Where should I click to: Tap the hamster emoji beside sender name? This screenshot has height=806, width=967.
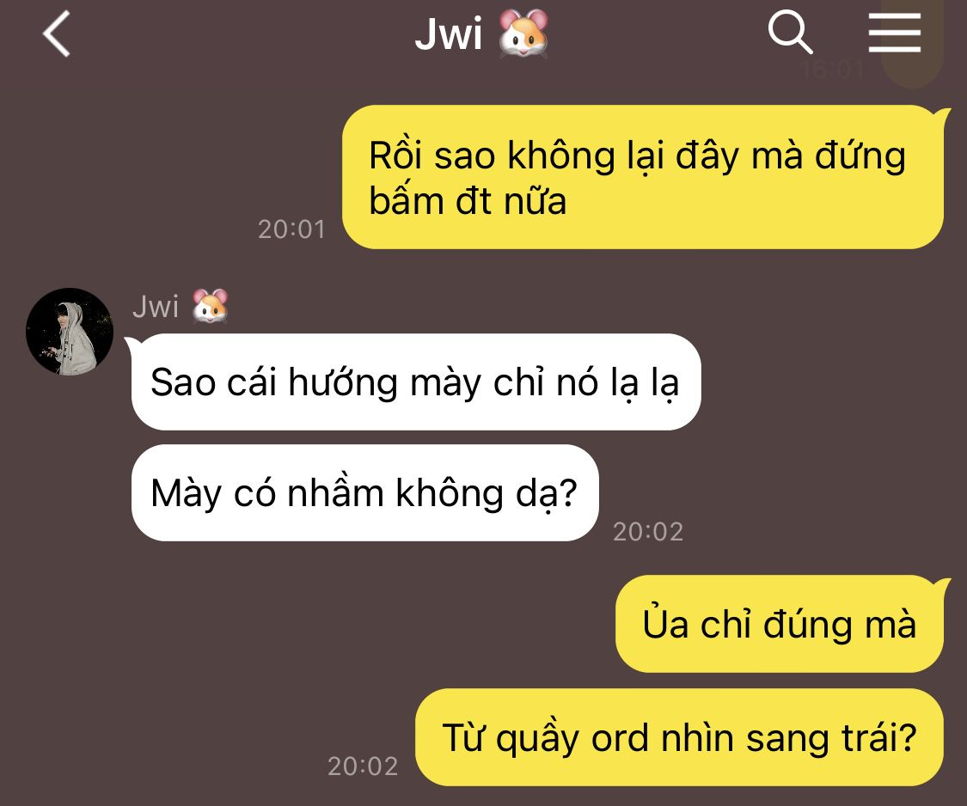tap(211, 306)
